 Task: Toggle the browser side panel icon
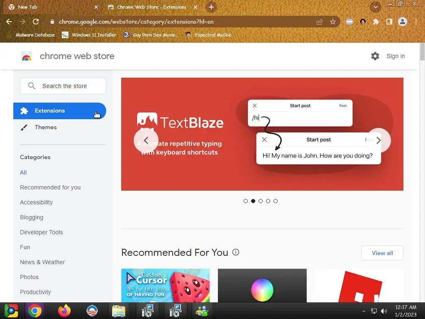(389, 22)
